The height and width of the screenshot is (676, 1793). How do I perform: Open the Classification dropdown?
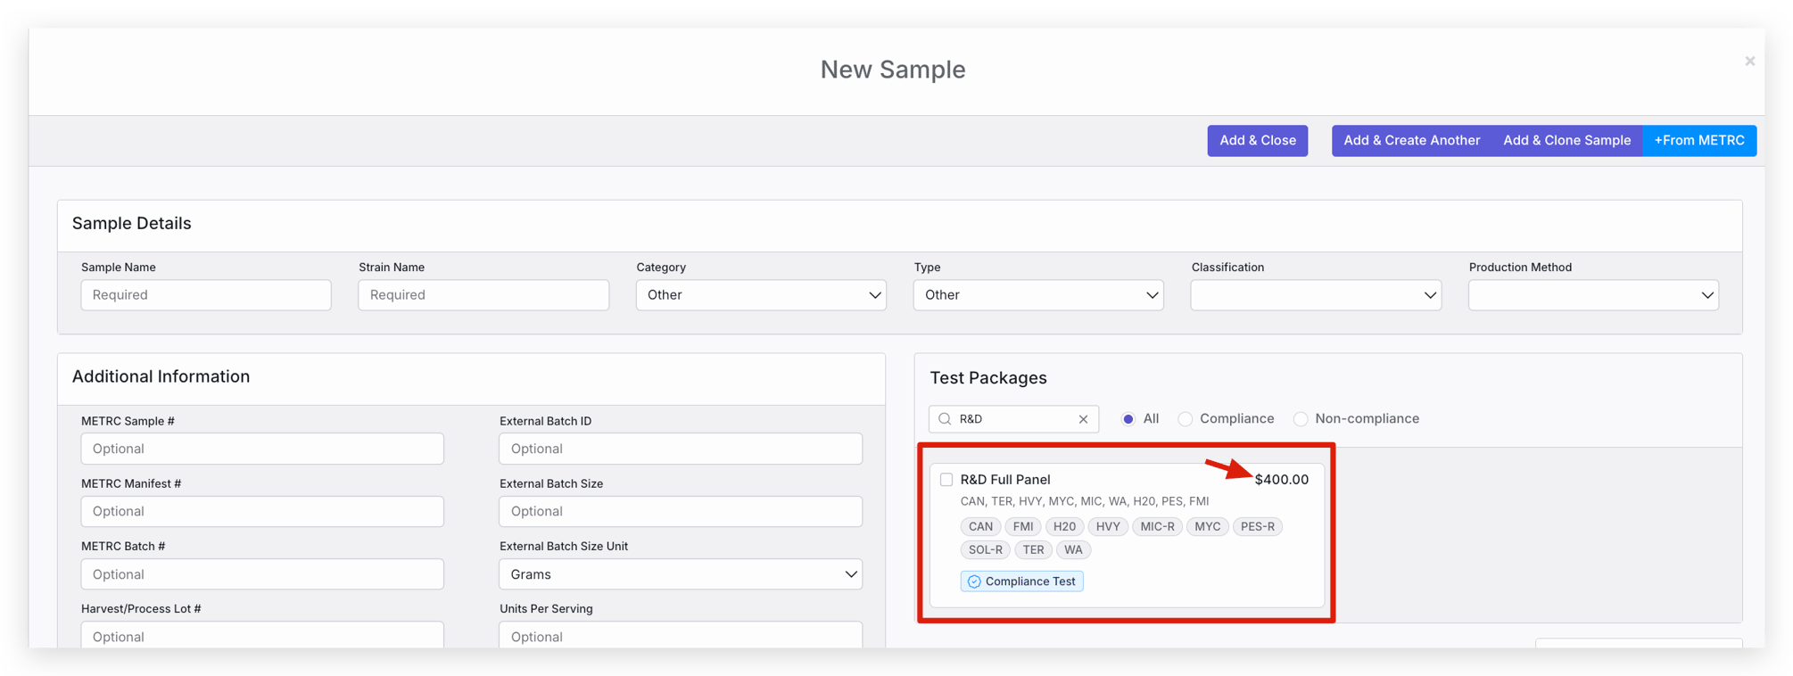(1316, 295)
